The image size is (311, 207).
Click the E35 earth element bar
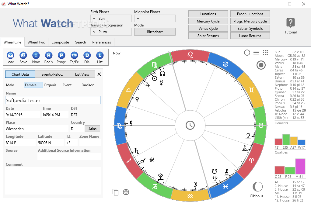(x=286, y=140)
